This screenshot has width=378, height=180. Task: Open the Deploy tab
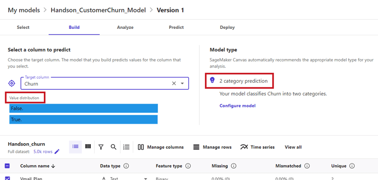(x=227, y=27)
